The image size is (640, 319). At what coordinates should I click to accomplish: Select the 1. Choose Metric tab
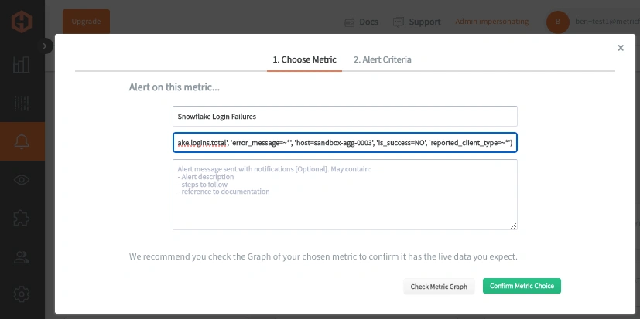click(x=304, y=60)
